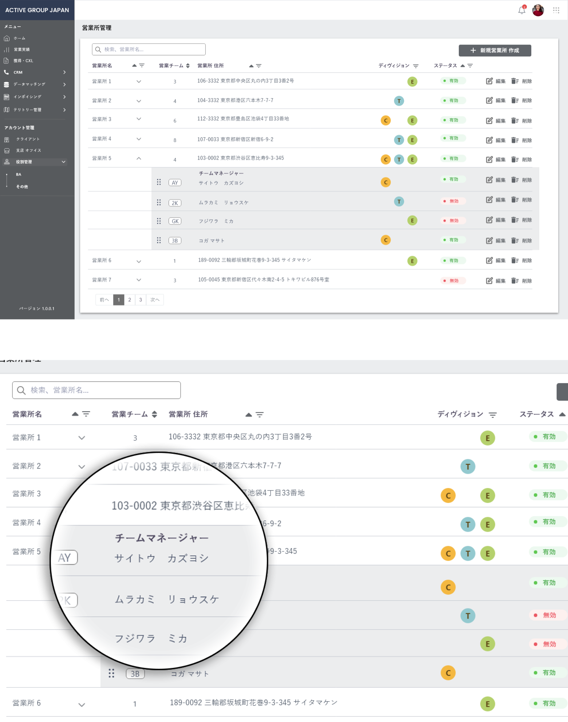This screenshot has width=568, height=722.
Task: Click the T division badge of 営業所 2
Action: point(399,101)
